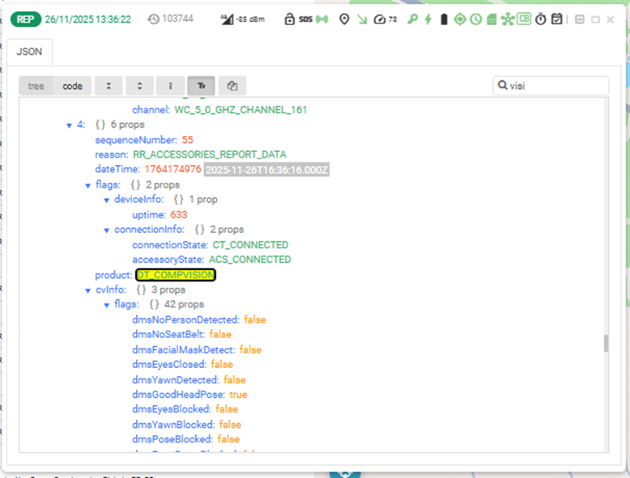Click the location pin status icon
Image resolution: width=630 pixels, height=478 pixels.
click(x=344, y=19)
